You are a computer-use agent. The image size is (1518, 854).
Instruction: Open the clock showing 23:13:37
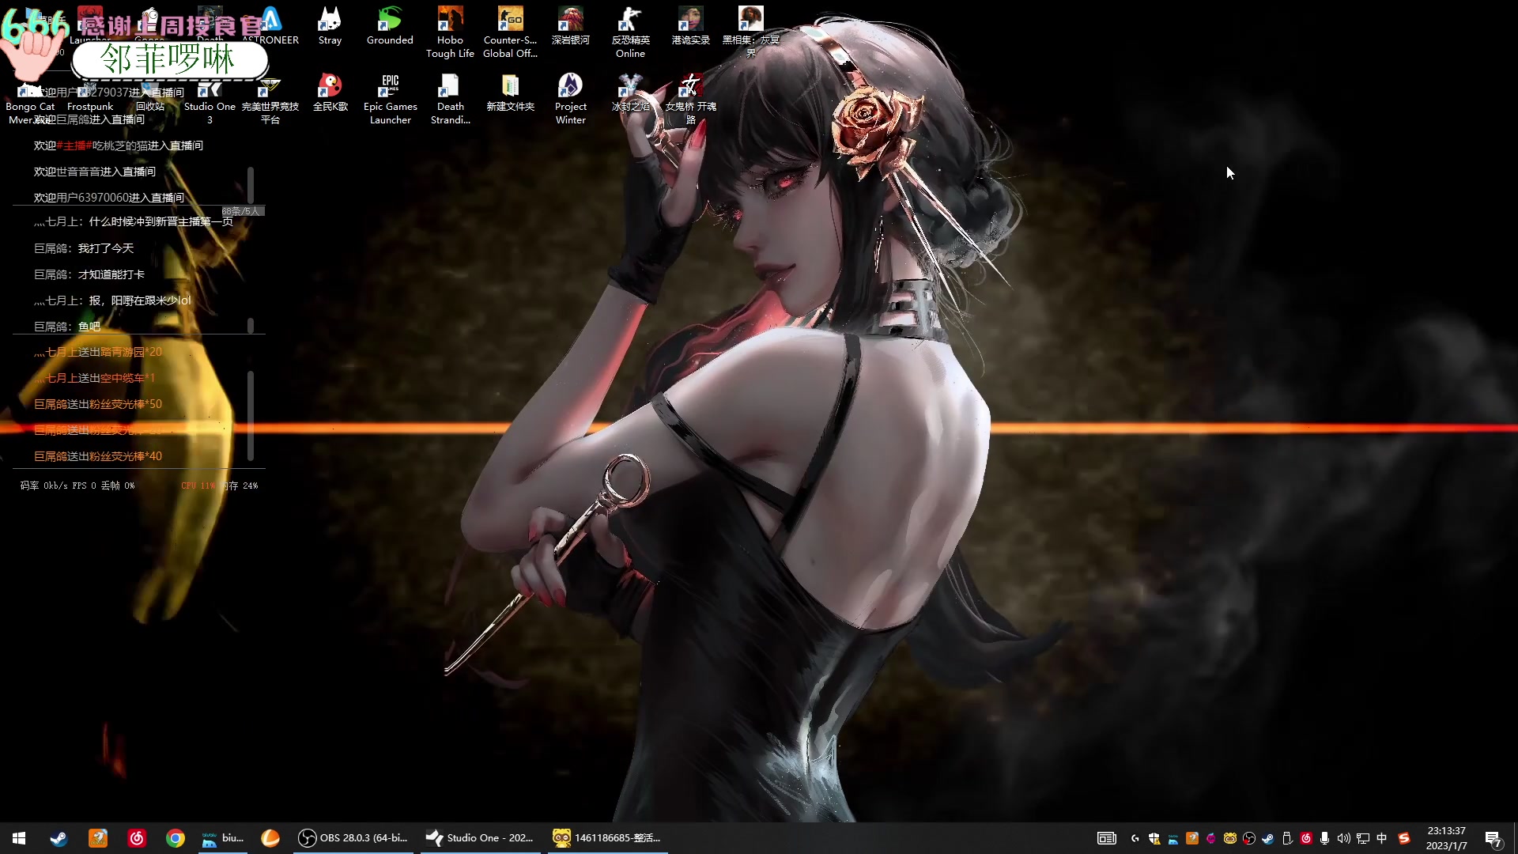(1446, 838)
